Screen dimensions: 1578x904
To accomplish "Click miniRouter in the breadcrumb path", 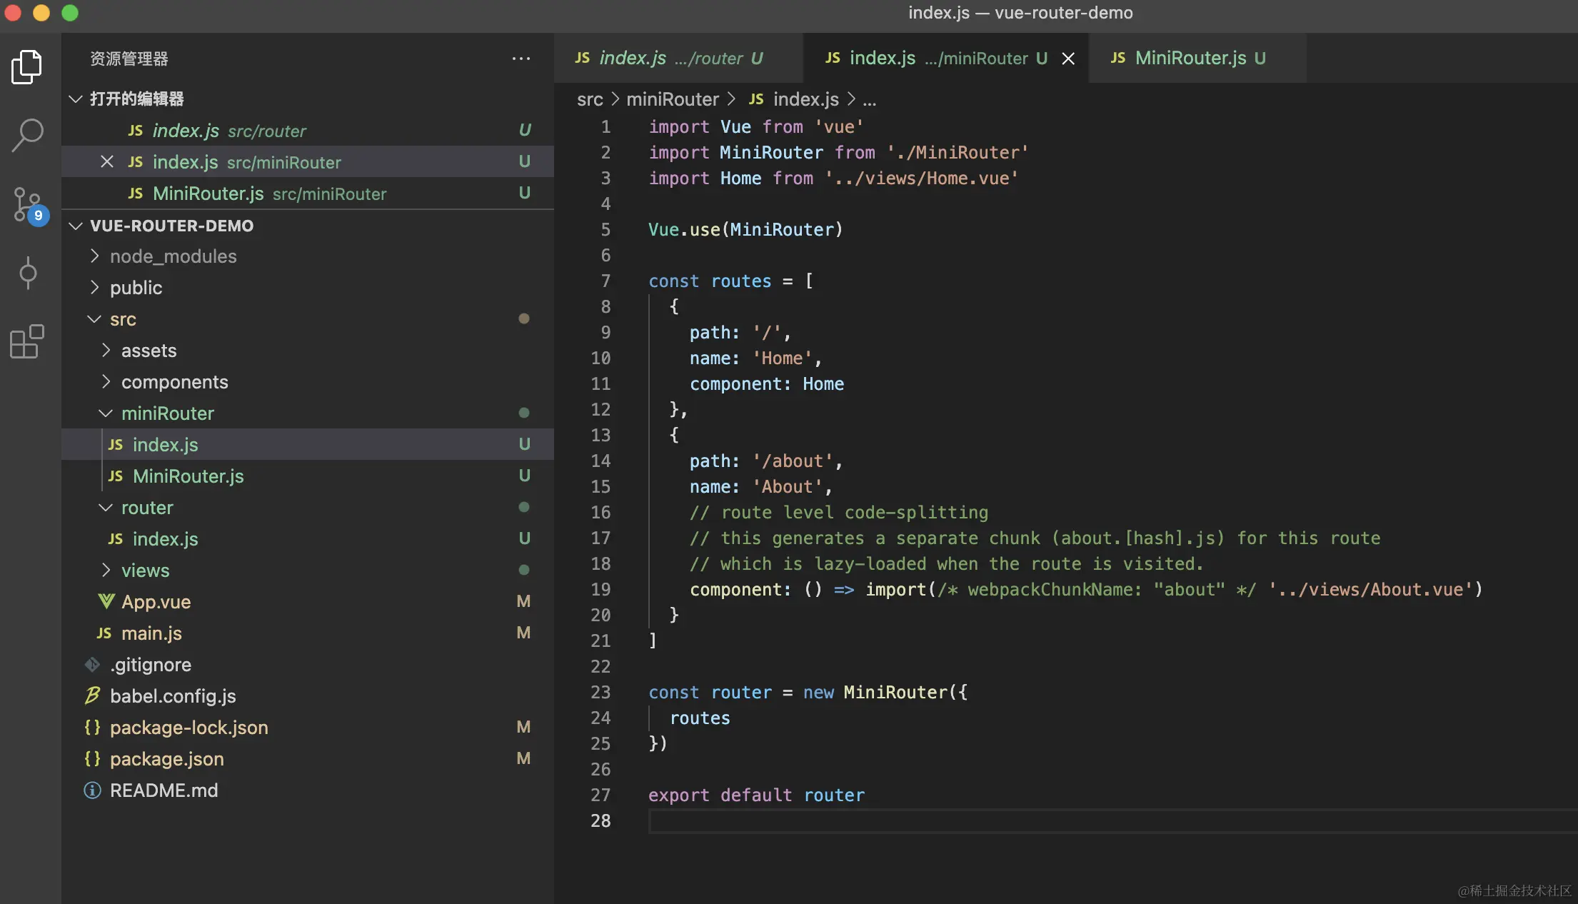I will click(x=672, y=99).
